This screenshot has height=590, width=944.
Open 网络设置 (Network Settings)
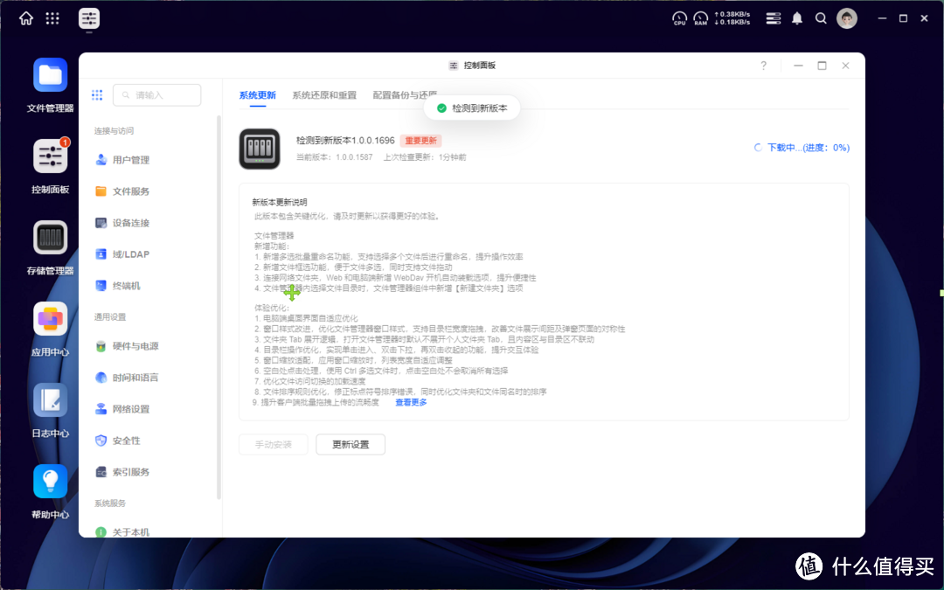[x=131, y=408]
